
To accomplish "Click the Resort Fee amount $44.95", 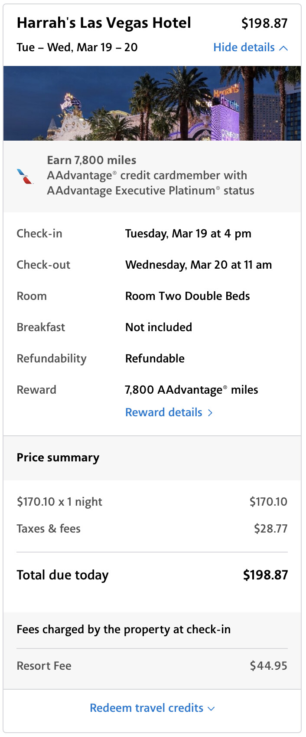I will pyautogui.click(x=268, y=666).
